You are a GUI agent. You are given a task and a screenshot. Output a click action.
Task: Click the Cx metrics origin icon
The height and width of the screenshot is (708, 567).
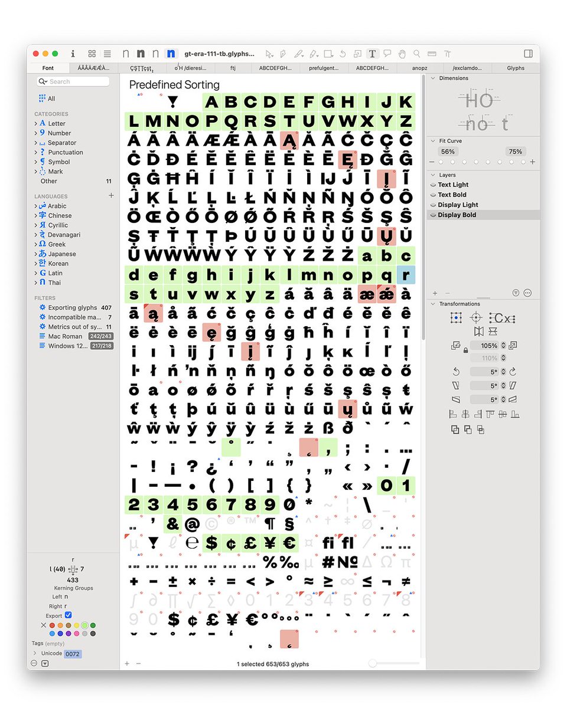click(502, 318)
